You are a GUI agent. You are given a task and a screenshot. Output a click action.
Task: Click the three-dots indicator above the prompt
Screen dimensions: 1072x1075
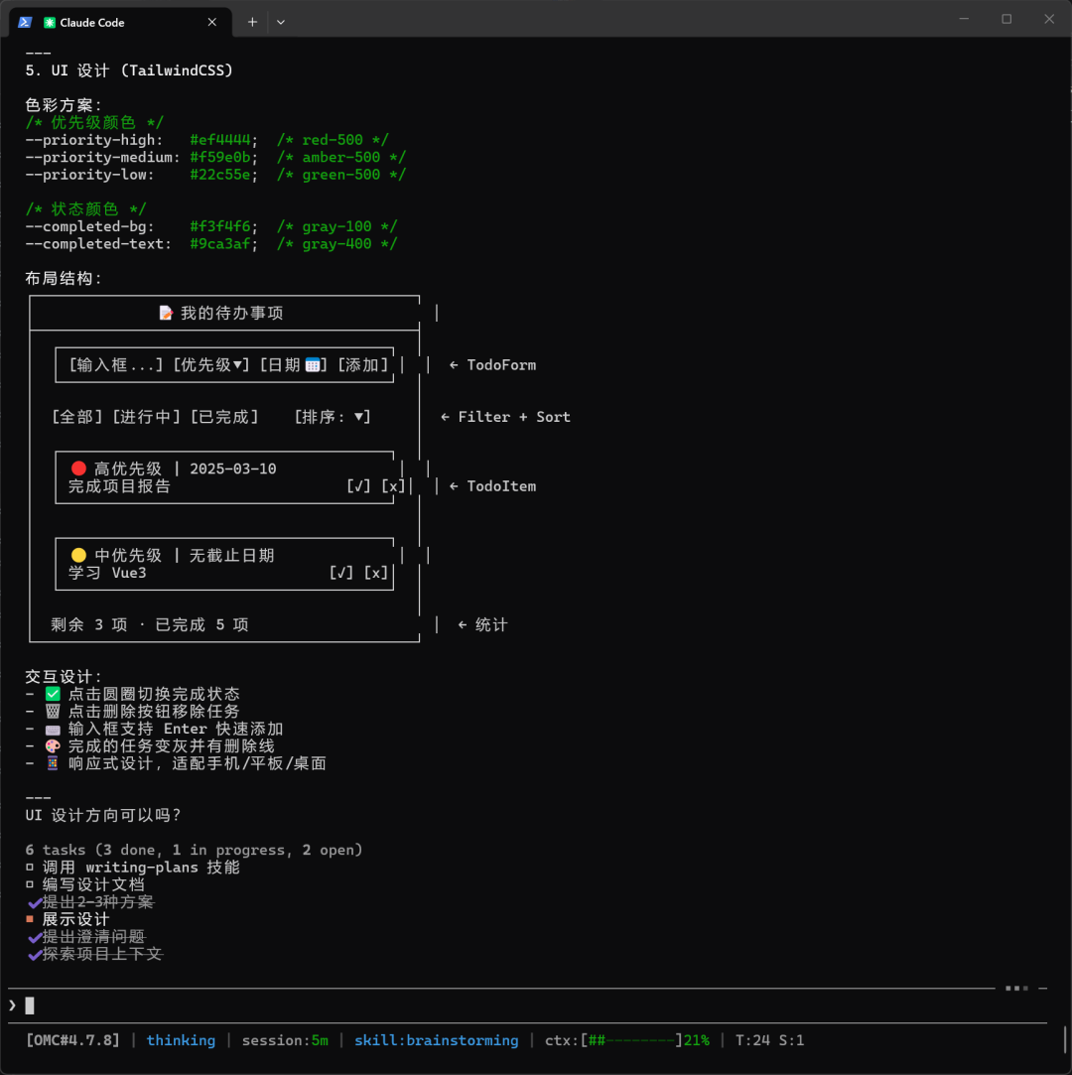pos(1016,988)
